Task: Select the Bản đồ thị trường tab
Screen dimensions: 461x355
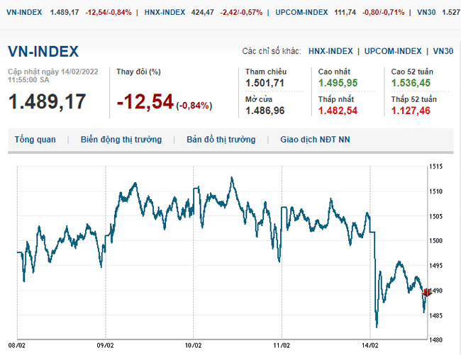Action: [221, 140]
